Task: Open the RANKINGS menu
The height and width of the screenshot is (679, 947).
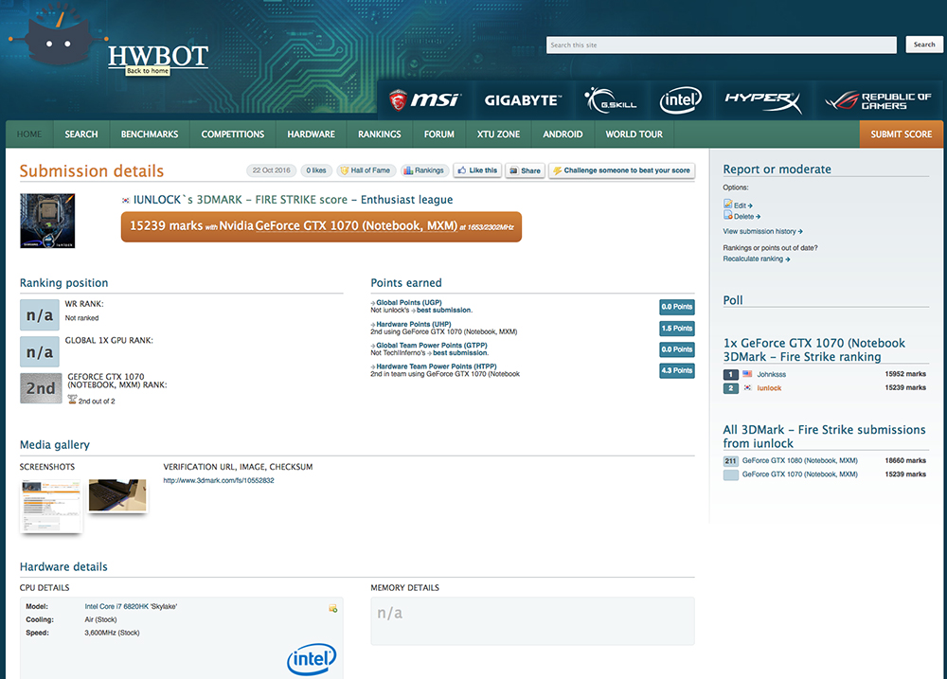Action: coord(380,134)
